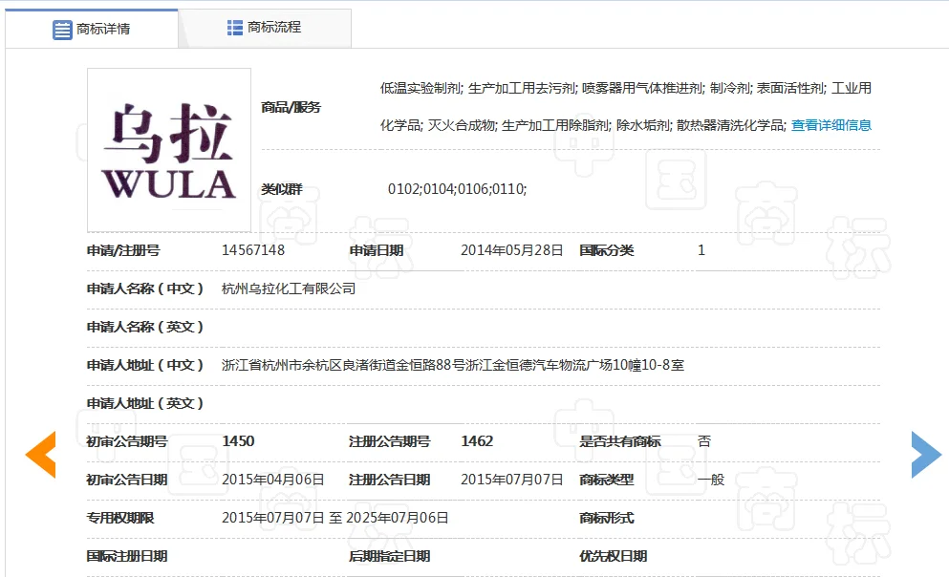Click the 商标详情 document icon
This screenshot has width=949, height=577.
62,29
